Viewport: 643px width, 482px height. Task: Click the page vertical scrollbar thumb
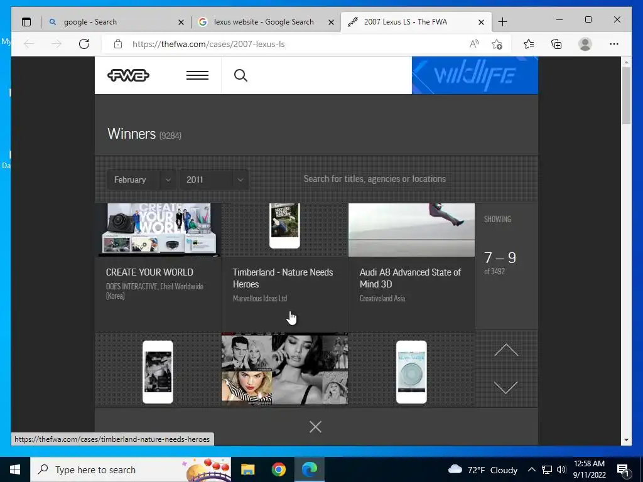626,95
